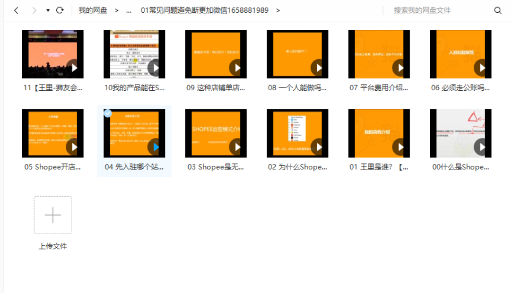Click the plus upload box
Screen dimensions: 513x293
point(52,215)
